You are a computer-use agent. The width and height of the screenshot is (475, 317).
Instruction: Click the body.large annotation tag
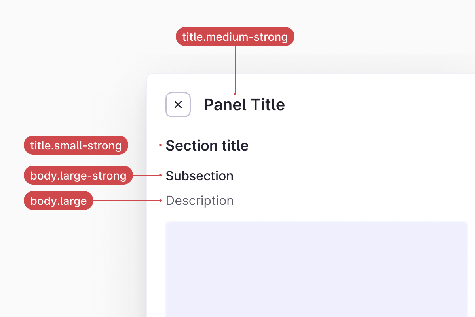[x=59, y=201]
